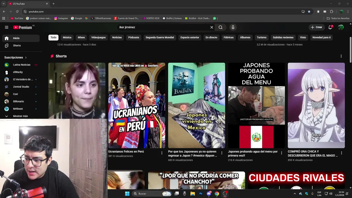Click the YouTube Premium logo
352x198 pixels.
[x=23, y=27]
